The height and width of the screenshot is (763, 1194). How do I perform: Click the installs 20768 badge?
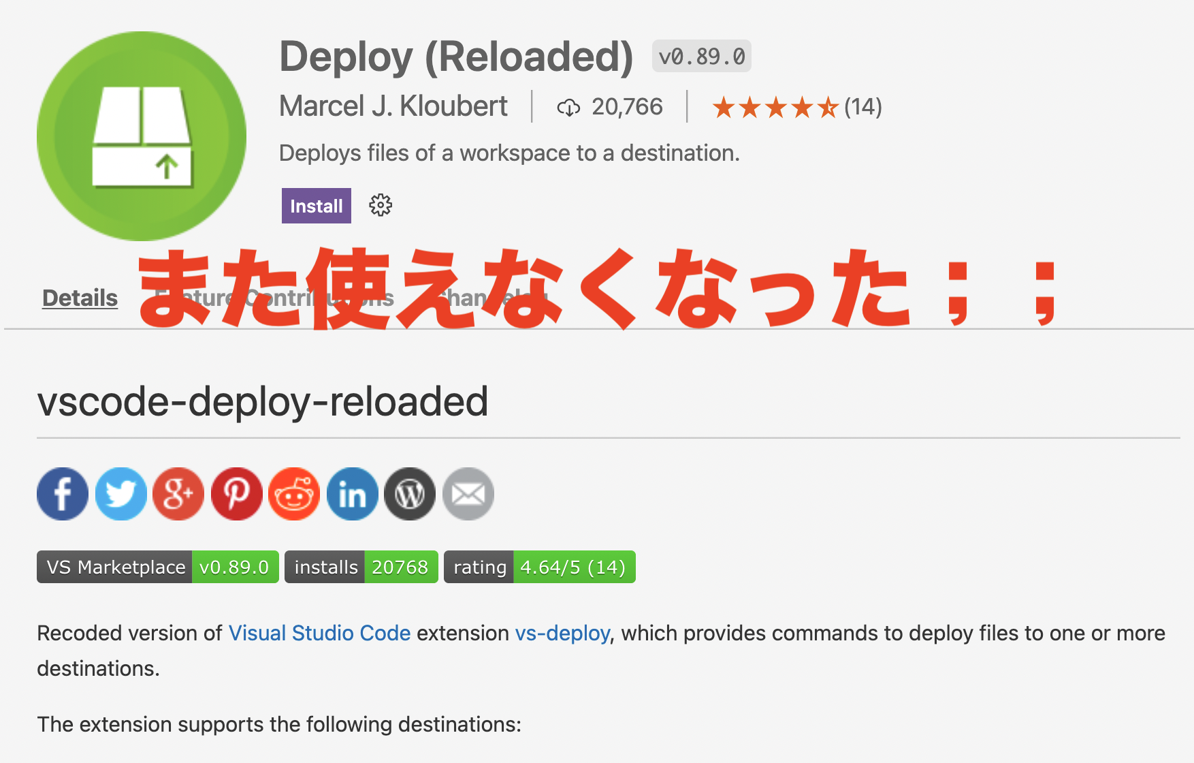point(361,567)
